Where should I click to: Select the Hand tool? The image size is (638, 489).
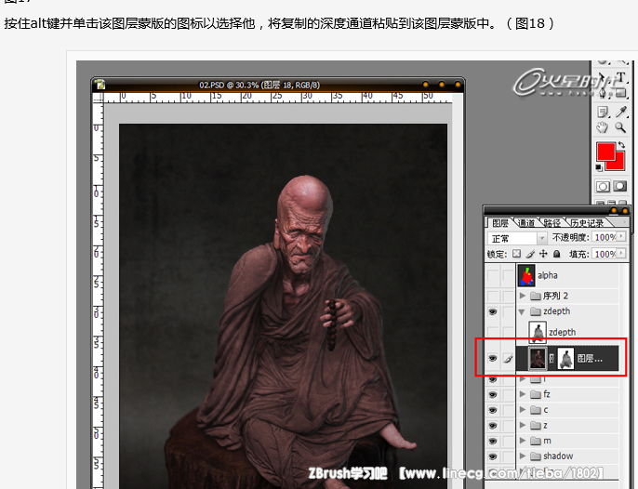(x=603, y=127)
